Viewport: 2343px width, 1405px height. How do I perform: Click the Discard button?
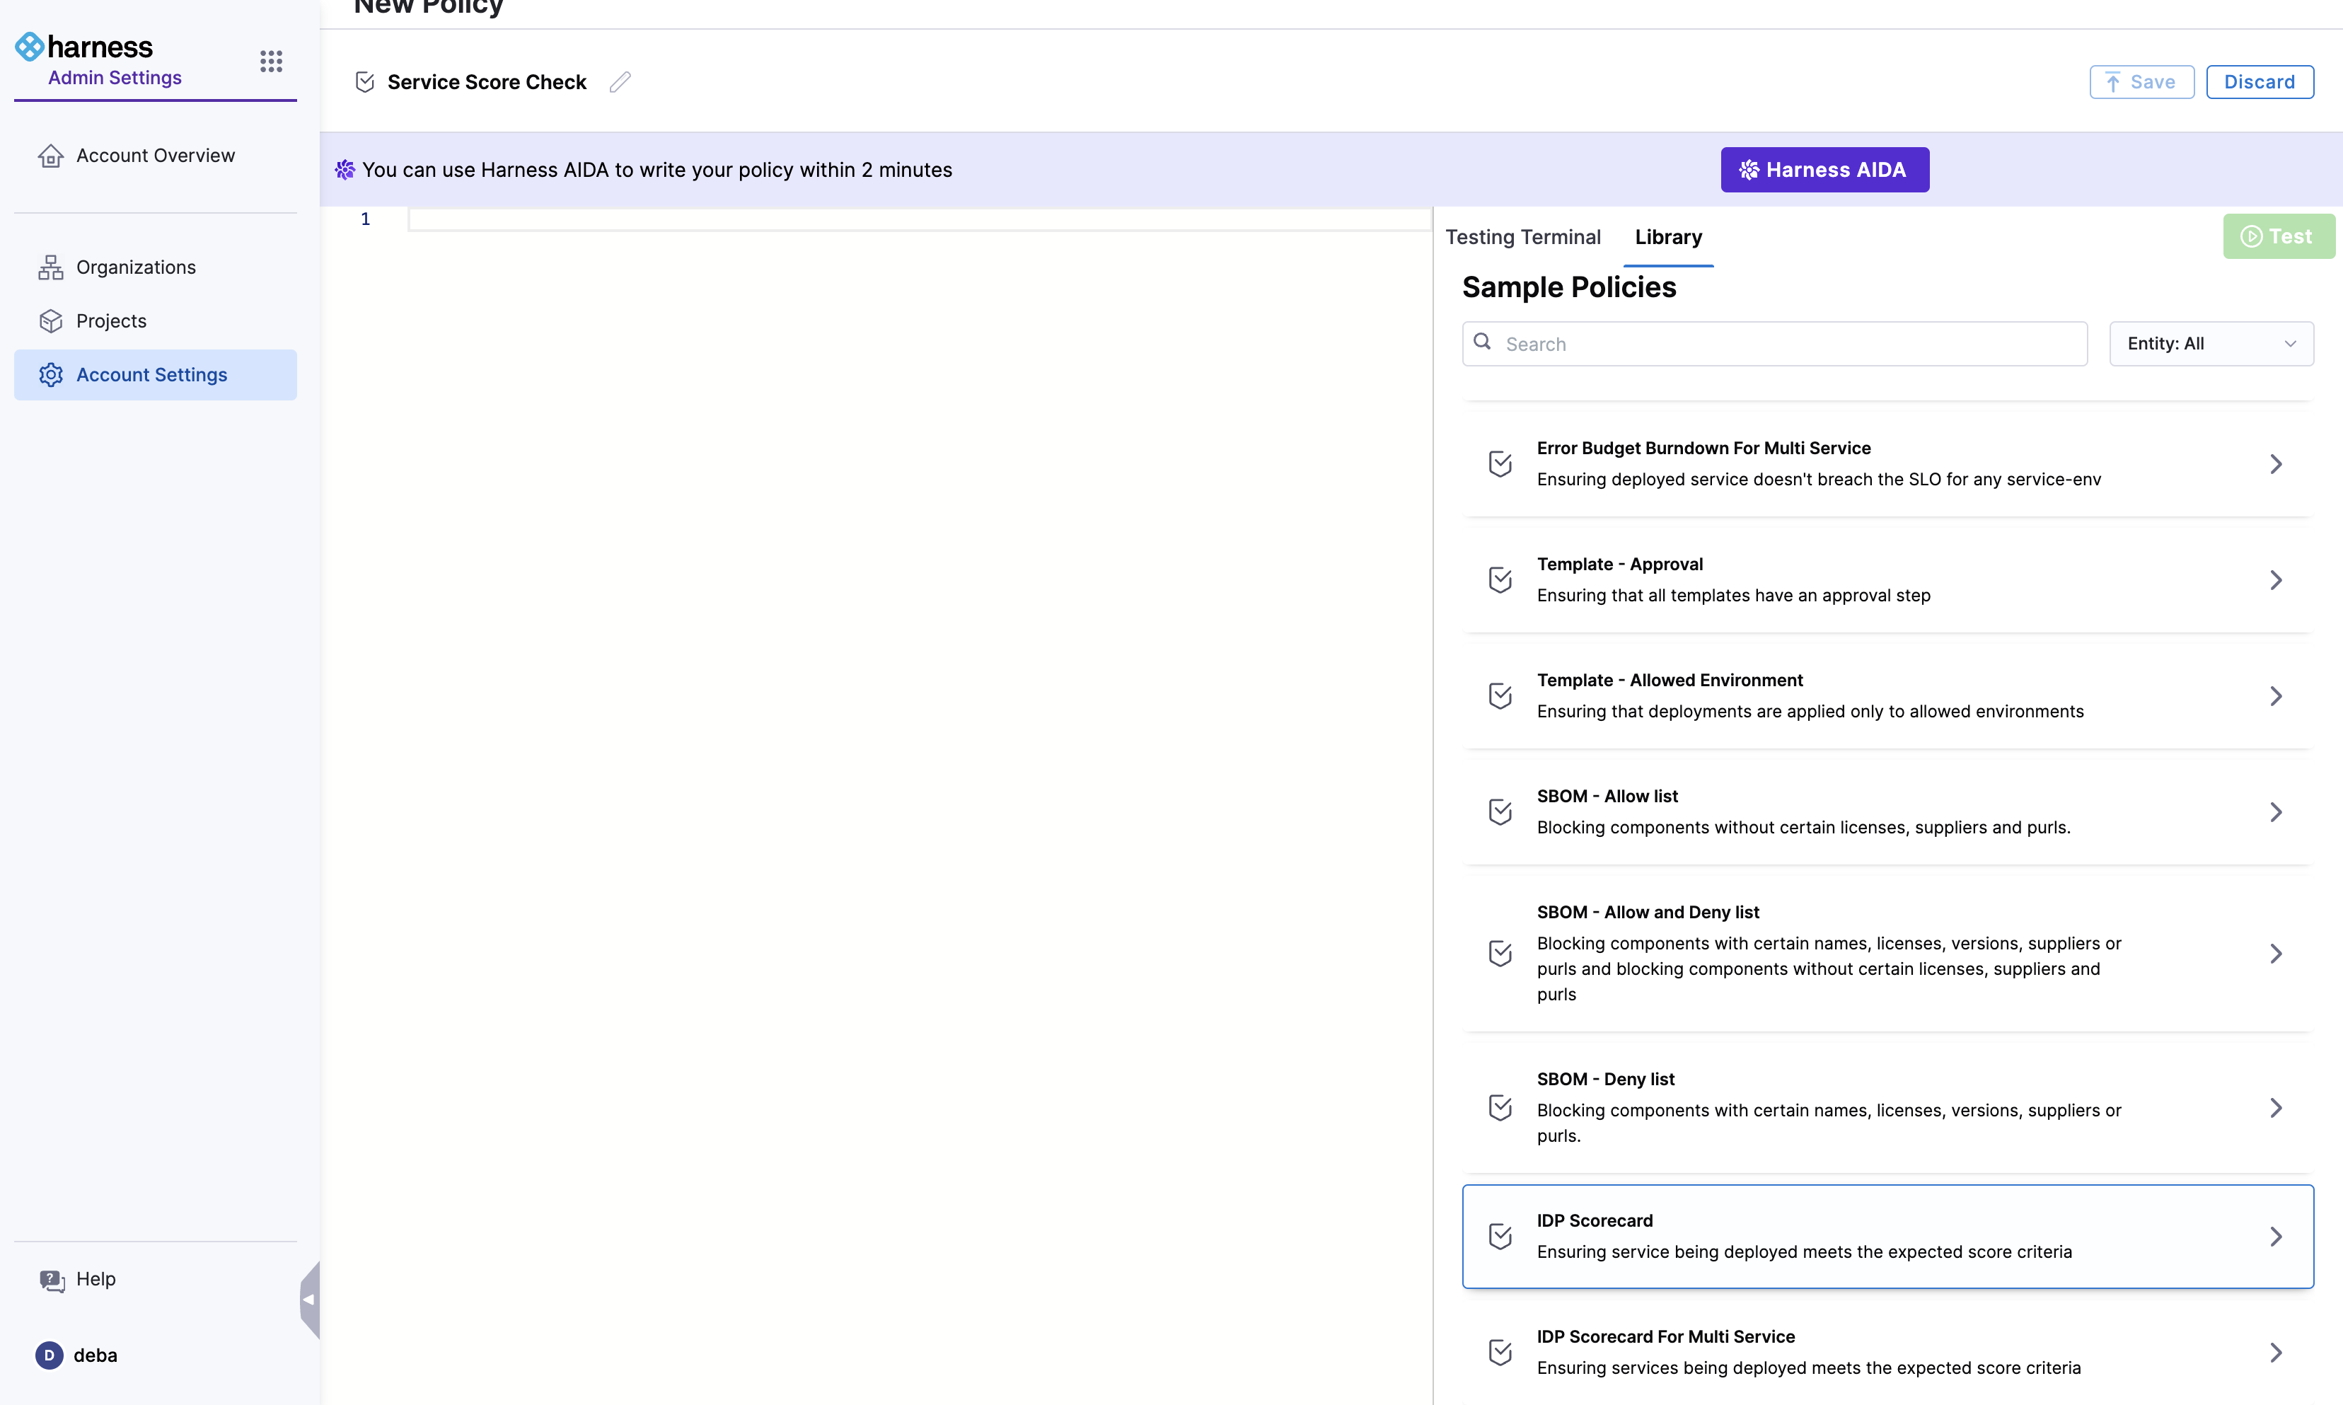tap(2259, 82)
